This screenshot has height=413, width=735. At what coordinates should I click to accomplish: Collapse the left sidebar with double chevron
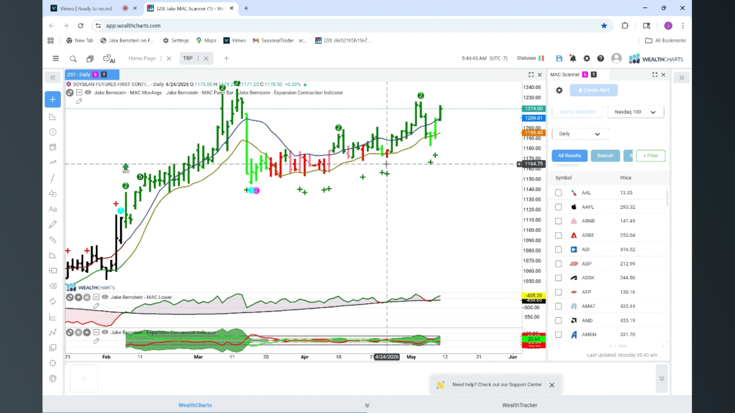pos(53,78)
